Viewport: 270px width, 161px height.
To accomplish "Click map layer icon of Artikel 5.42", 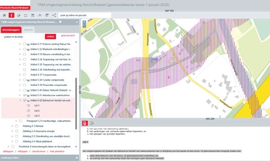I will [28, 101].
